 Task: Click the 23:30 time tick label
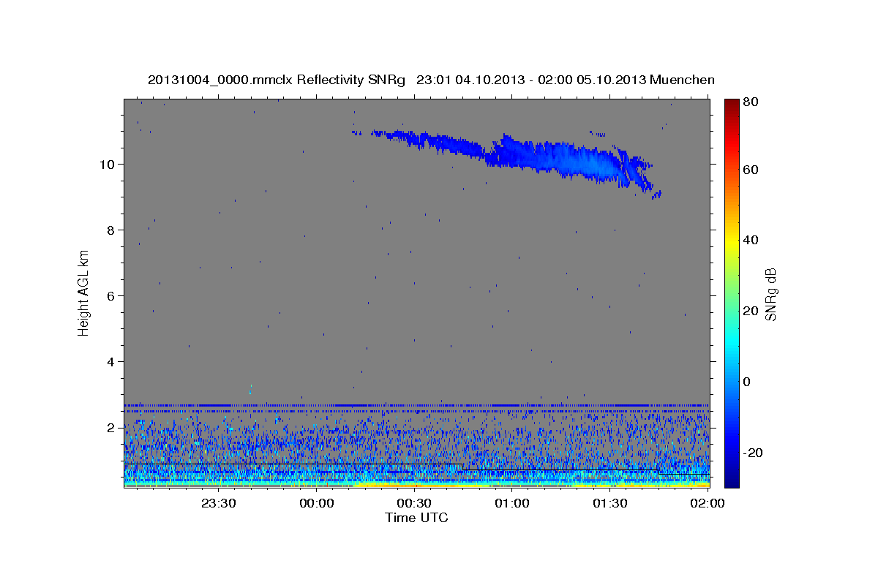click(219, 503)
